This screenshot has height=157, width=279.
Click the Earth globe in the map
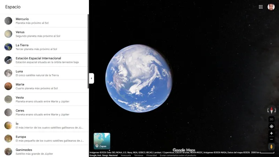coord(139,78)
